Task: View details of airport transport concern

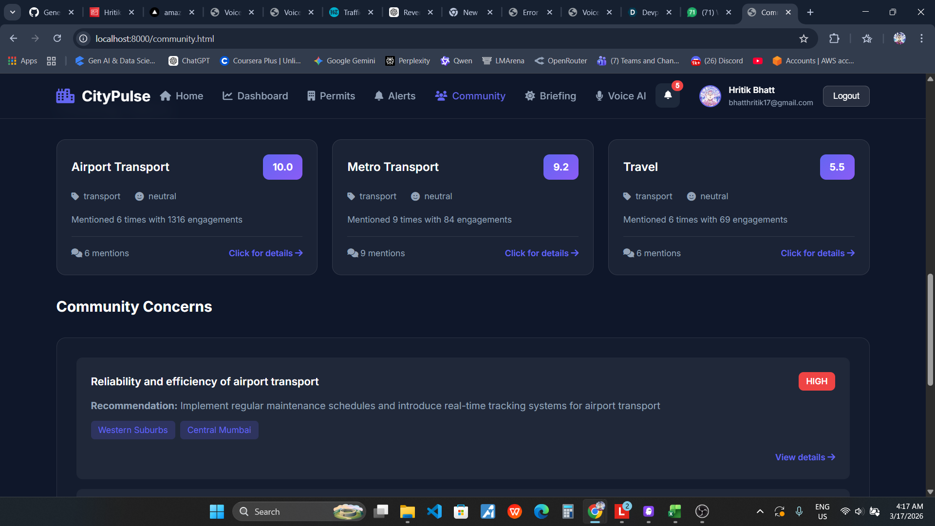Action: tap(805, 457)
